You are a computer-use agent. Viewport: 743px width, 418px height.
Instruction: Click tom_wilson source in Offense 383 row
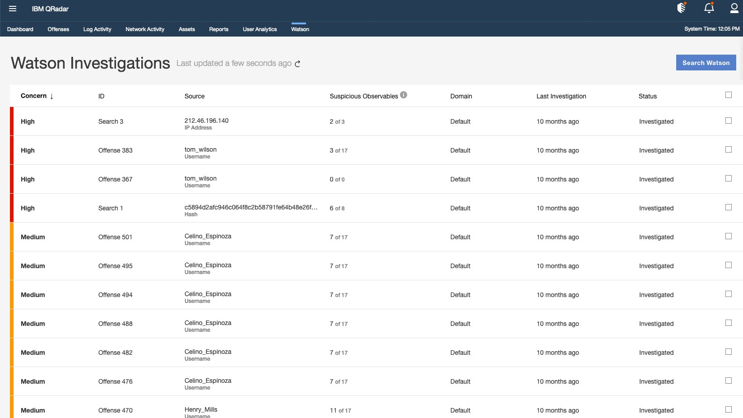pyautogui.click(x=200, y=149)
